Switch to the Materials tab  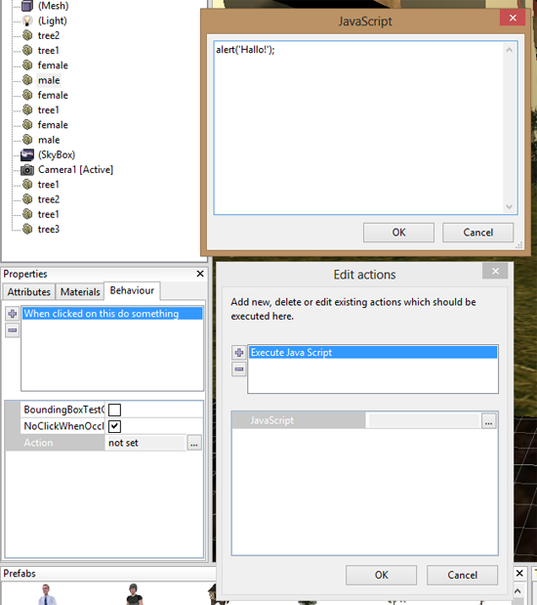[80, 292]
